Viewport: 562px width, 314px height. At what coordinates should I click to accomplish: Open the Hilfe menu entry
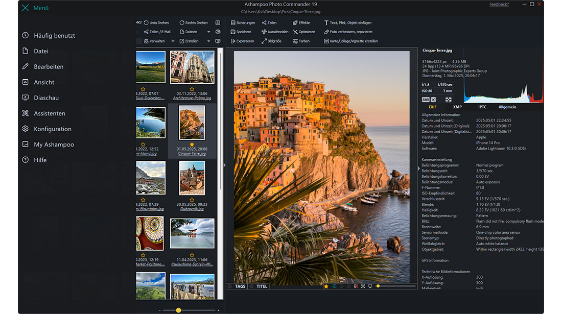(34, 160)
